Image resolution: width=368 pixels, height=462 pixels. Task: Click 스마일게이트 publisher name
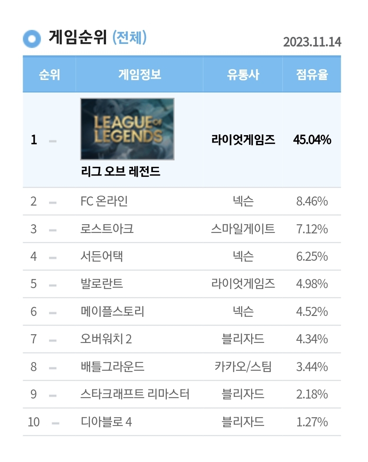[x=243, y=229]
